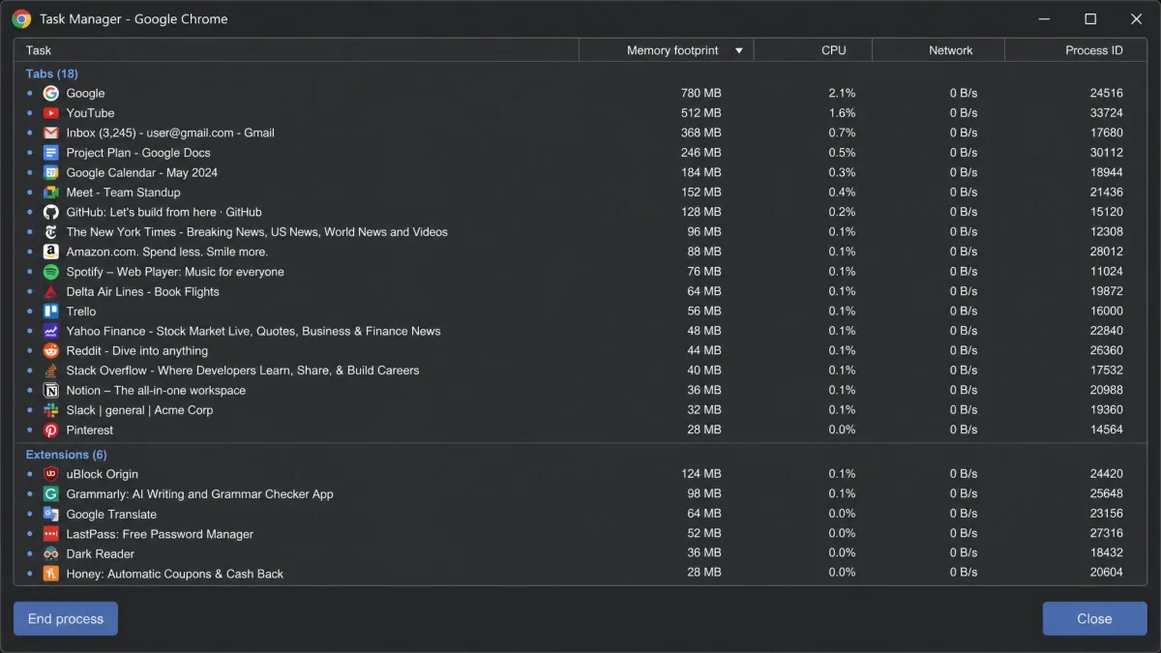Viewport: 1161px width, 653px height.
Task: Click the Yahoo Finance icon
Action: click(x=51, y=331)
